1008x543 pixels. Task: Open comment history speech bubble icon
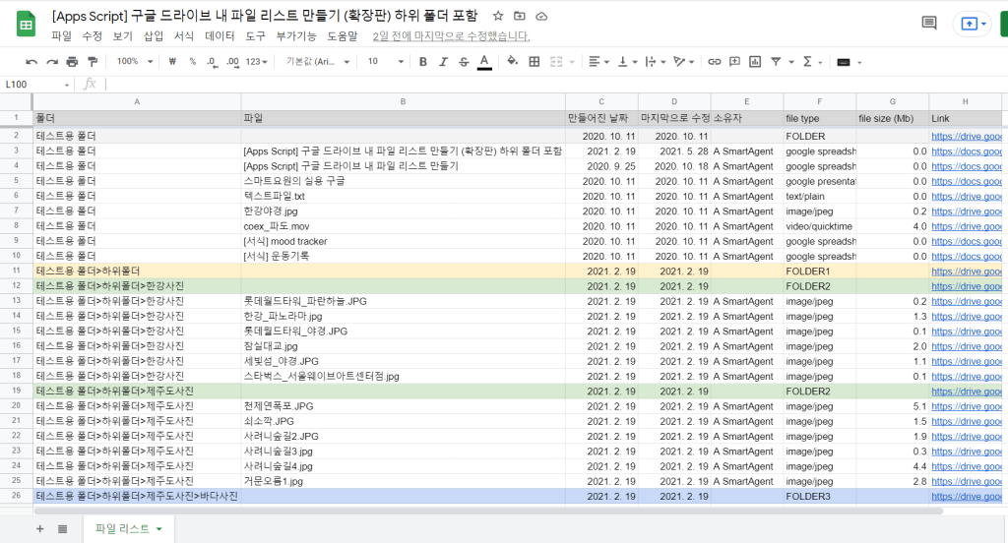[x=928, y=24]
